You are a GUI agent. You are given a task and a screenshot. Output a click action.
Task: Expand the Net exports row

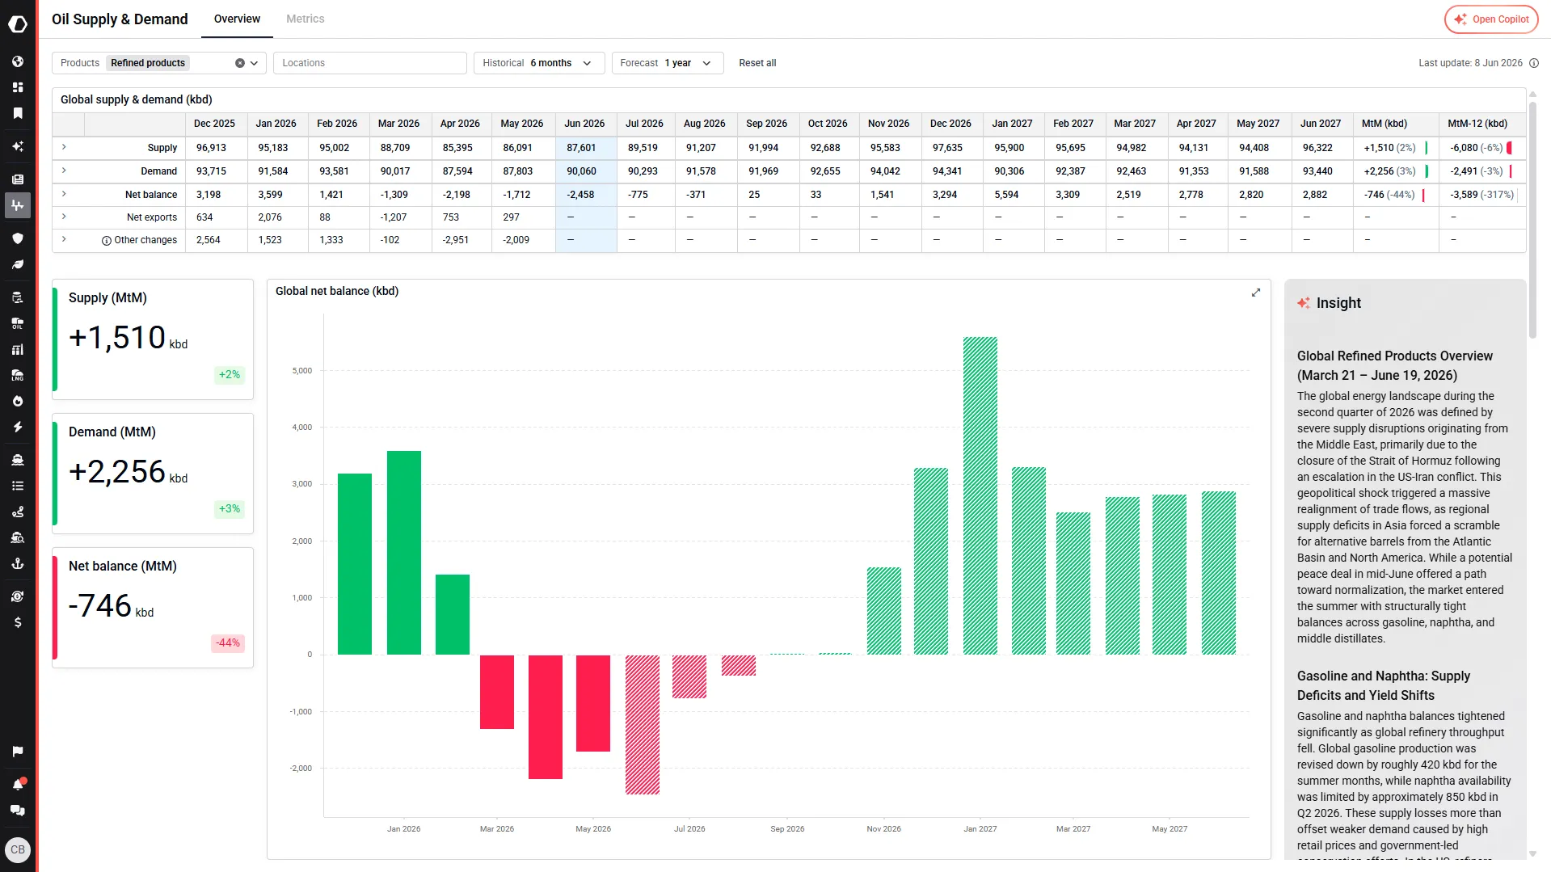64,217
